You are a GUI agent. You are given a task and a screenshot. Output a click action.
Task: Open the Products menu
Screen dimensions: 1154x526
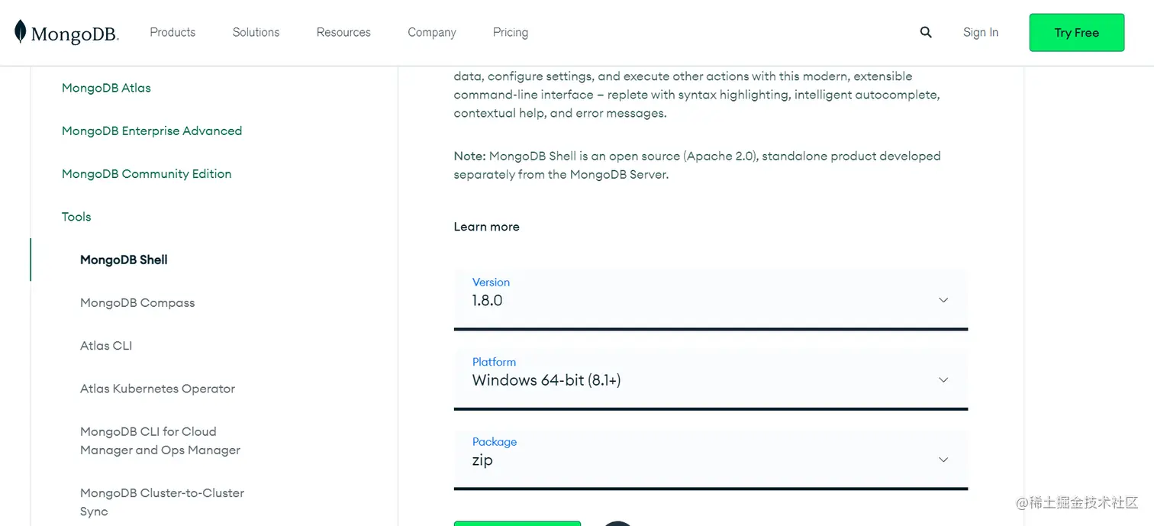click(x=172, y=32)
